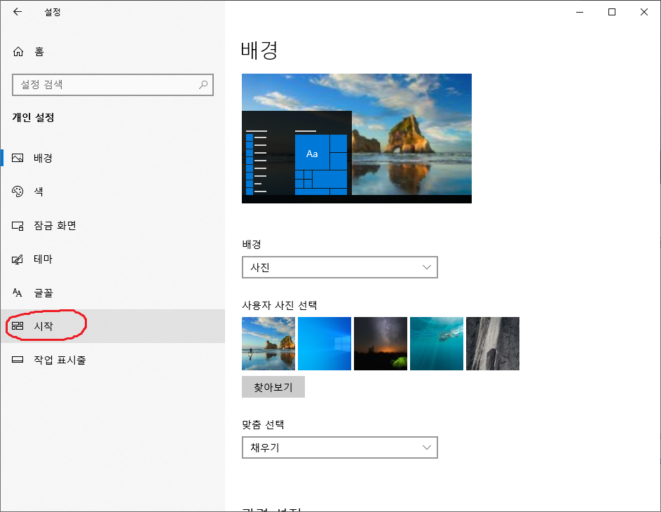Viewport: 661px width, 512px height.
Task: Select 배경 in the sidebar
Action: point(43,158)
